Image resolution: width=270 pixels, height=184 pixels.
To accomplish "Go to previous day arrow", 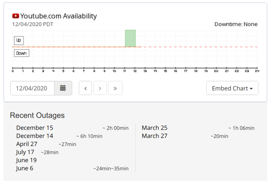I will pyautogui.click(x=85, y=88).
